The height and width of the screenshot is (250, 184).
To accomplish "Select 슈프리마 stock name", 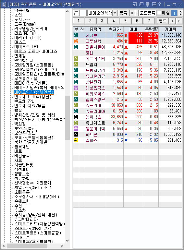I will tap(93, 105).
